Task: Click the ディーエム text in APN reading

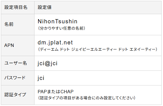Action: click(49, 49)
